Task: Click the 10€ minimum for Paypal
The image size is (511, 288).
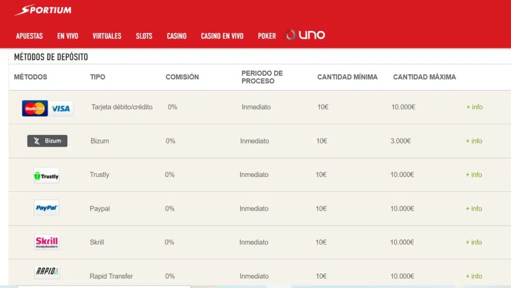Action: (321, 209)
